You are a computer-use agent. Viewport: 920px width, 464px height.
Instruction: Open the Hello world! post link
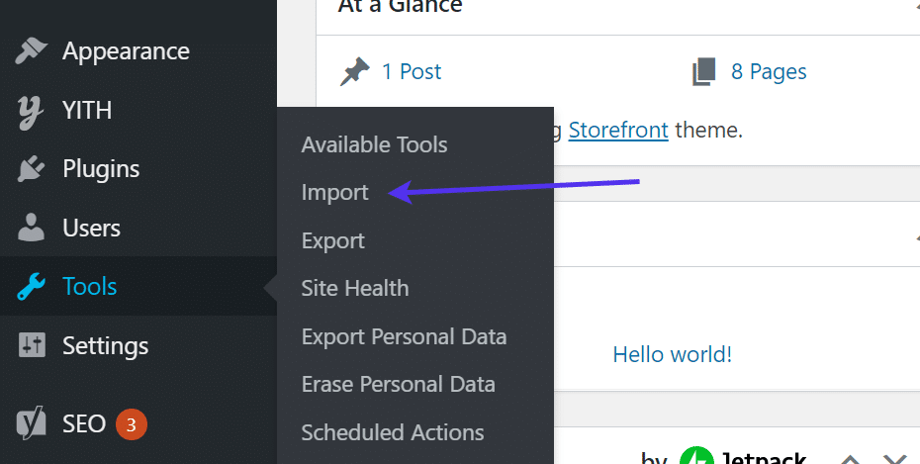pos(672,354)
